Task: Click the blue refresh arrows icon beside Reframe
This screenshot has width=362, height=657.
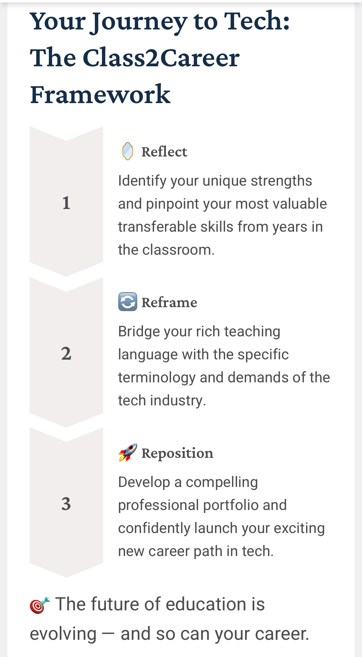Action: 127,302
